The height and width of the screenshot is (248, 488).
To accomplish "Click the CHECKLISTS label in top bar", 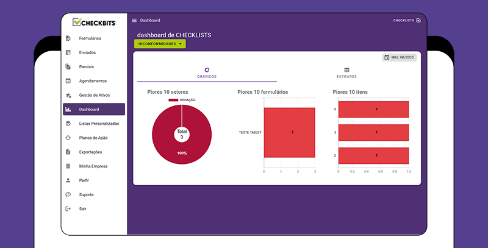I will 404,21.
